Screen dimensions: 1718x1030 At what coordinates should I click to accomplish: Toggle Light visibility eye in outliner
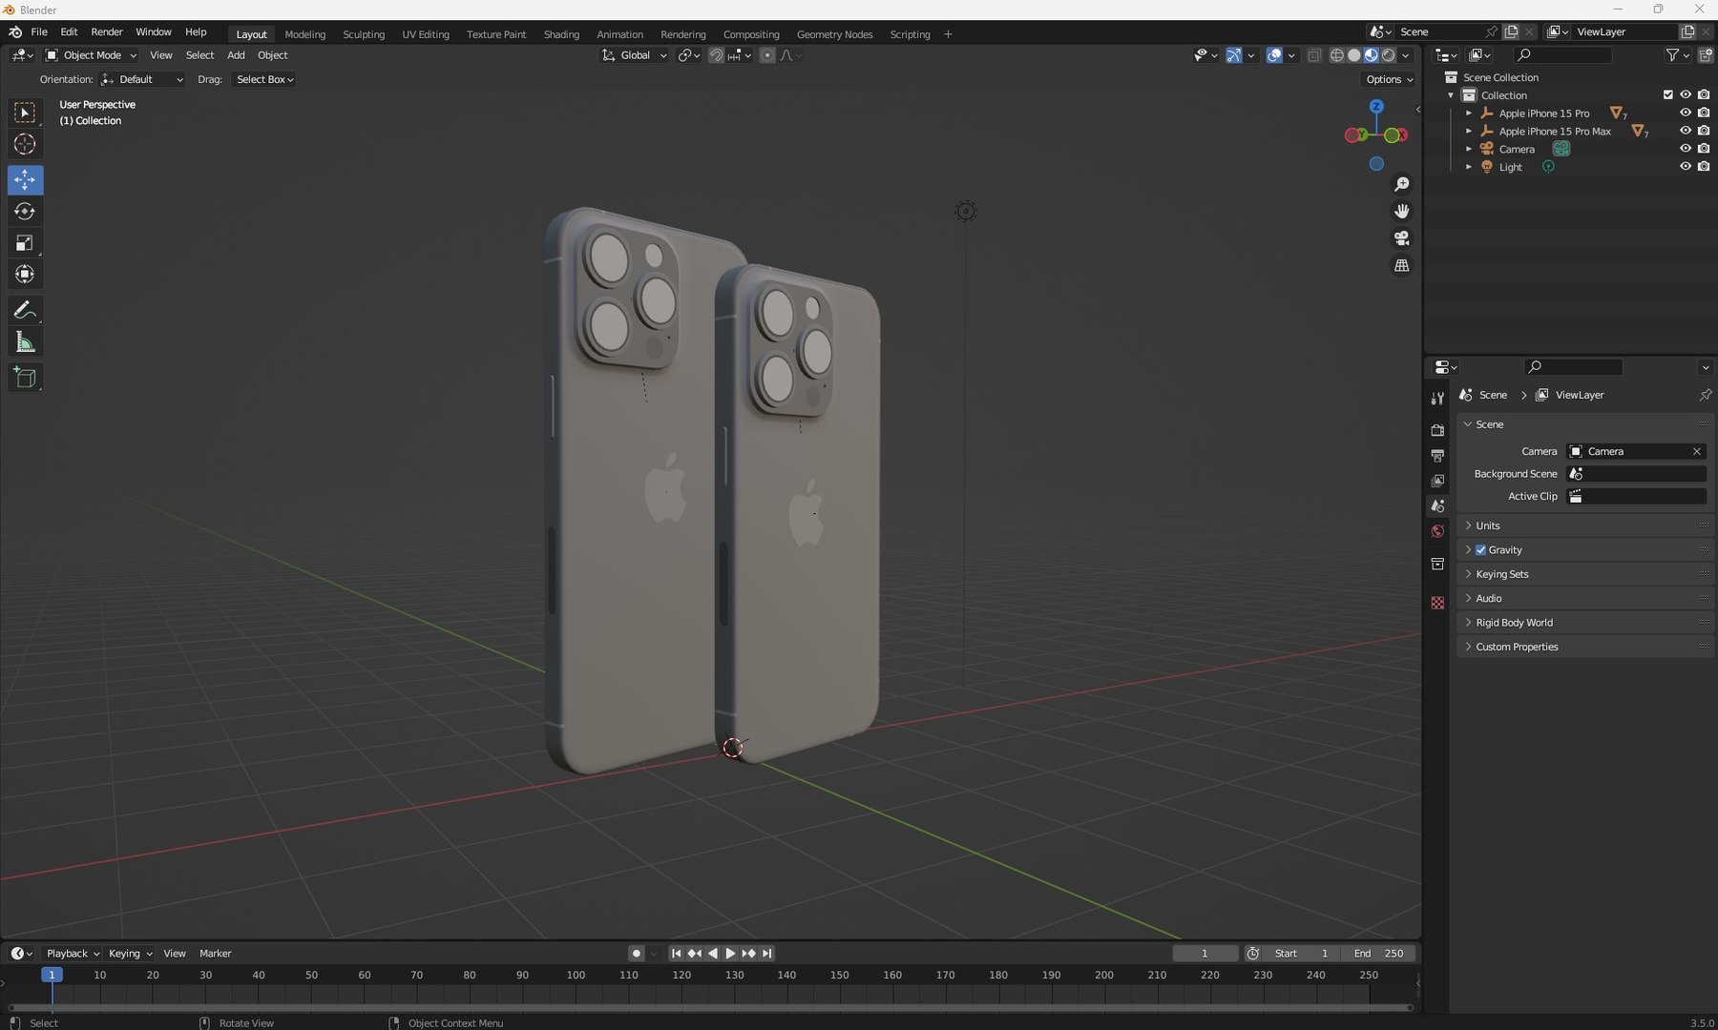(1686, 167)
